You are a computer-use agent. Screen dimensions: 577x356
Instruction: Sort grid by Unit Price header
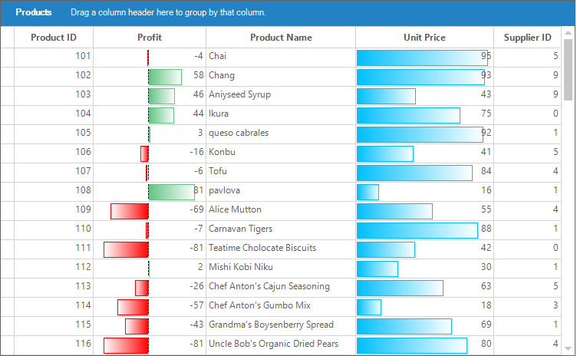(424, 38)
